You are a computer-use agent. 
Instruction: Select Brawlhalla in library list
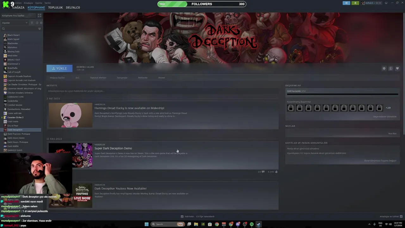12,68
